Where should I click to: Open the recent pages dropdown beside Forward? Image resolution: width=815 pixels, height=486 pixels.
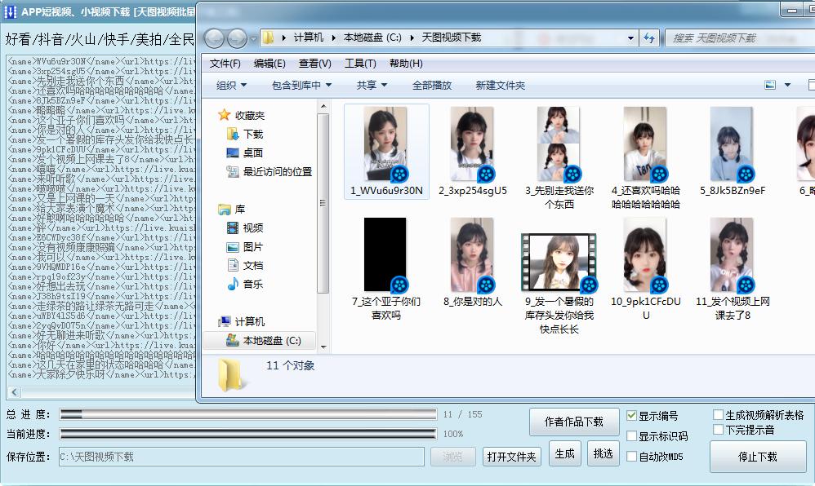[x=253, y=38]
